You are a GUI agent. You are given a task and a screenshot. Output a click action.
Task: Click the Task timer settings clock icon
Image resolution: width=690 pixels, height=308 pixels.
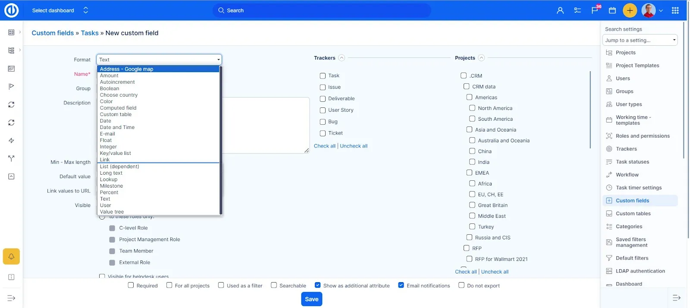click(x=609, y=188)
